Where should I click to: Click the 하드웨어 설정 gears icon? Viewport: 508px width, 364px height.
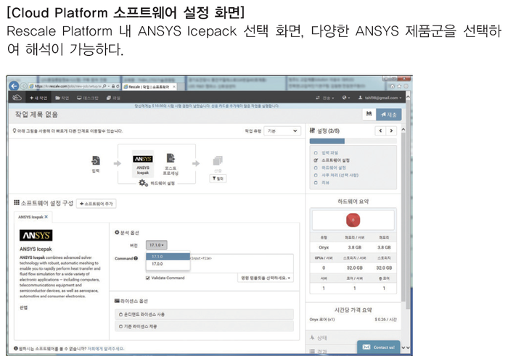[143, 183]
